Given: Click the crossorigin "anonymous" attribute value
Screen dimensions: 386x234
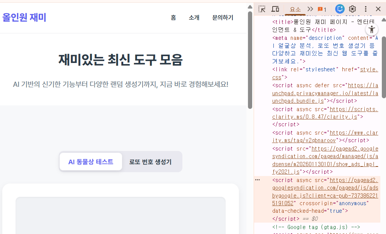Looking at the screenshot, I should point(353,203).
